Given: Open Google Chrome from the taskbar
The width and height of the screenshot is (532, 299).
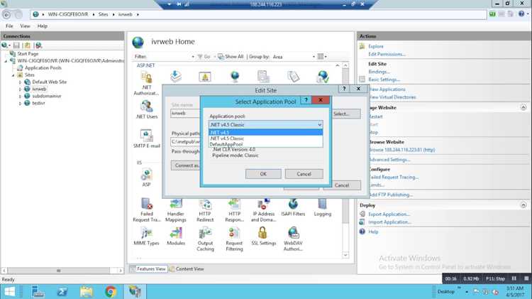Looking at the screenshot, I should pyautogui.click(x=111, y=291).
